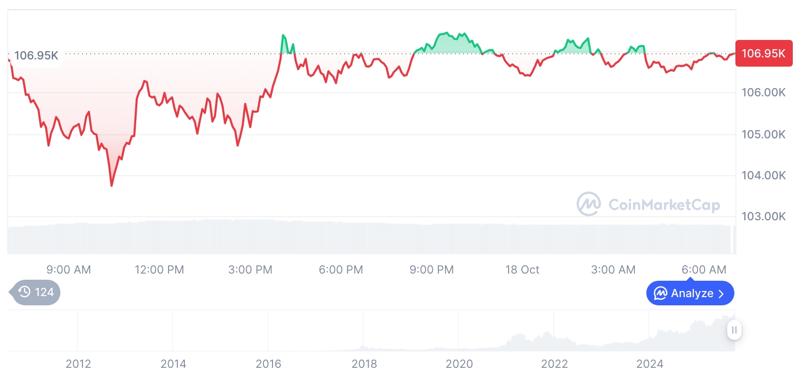Open the 124 history events badge
This screenshot has width=802, height=375.
(37, 293)
